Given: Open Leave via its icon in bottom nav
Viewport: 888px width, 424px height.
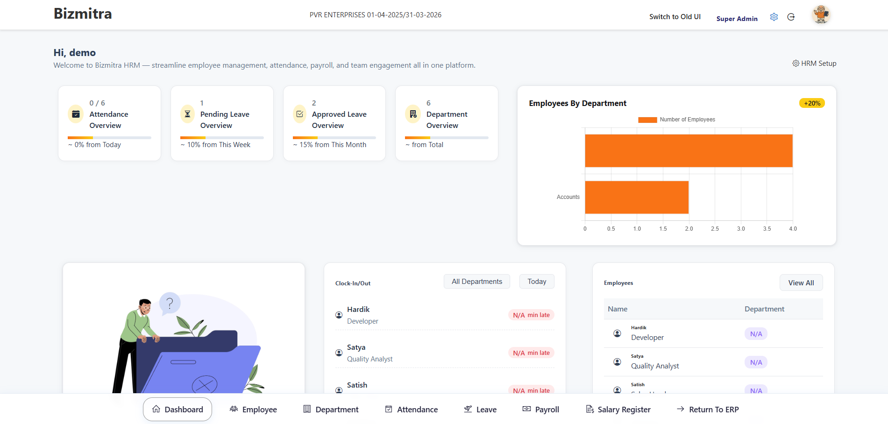Looking at the screenshot, I should pyautogui.click(x=468, y=409).
